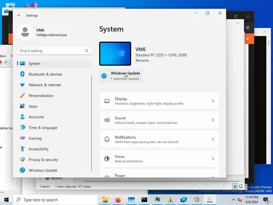The height and width of the screenshot is (205, 273).
Task: Expand the Sound chevron arrow
Action: 213,120
